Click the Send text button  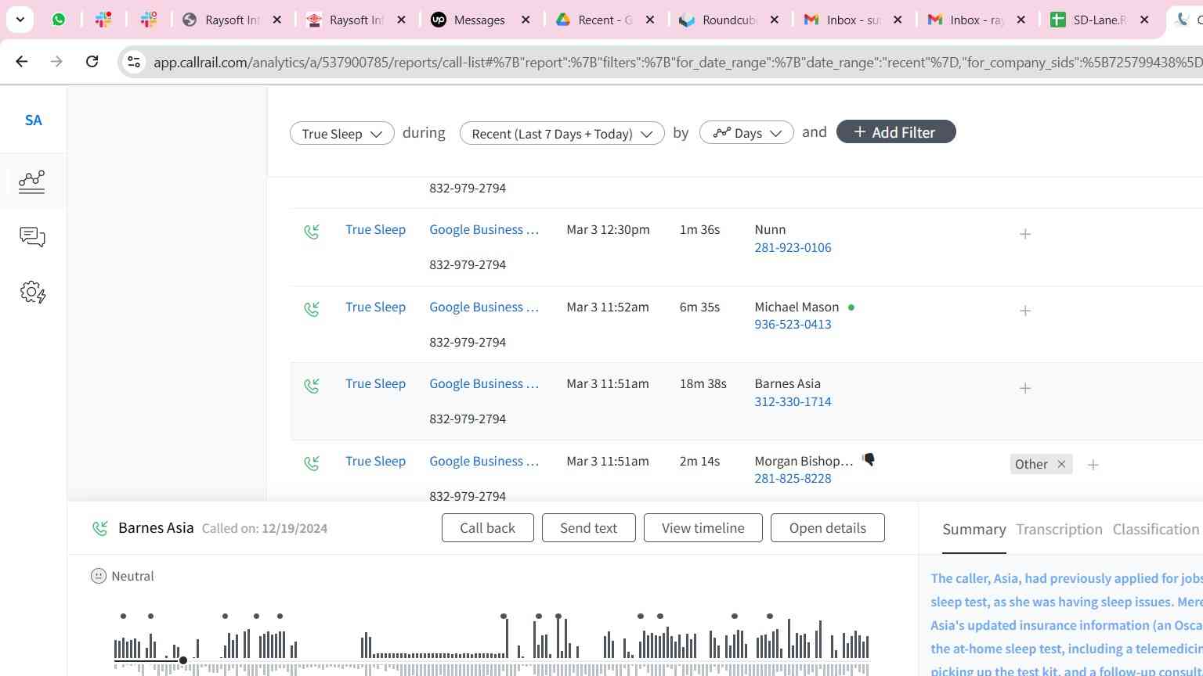589,528
